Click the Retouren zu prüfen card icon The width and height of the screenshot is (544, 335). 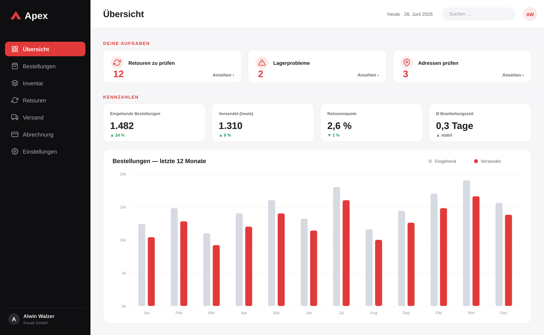coord(117,62)
